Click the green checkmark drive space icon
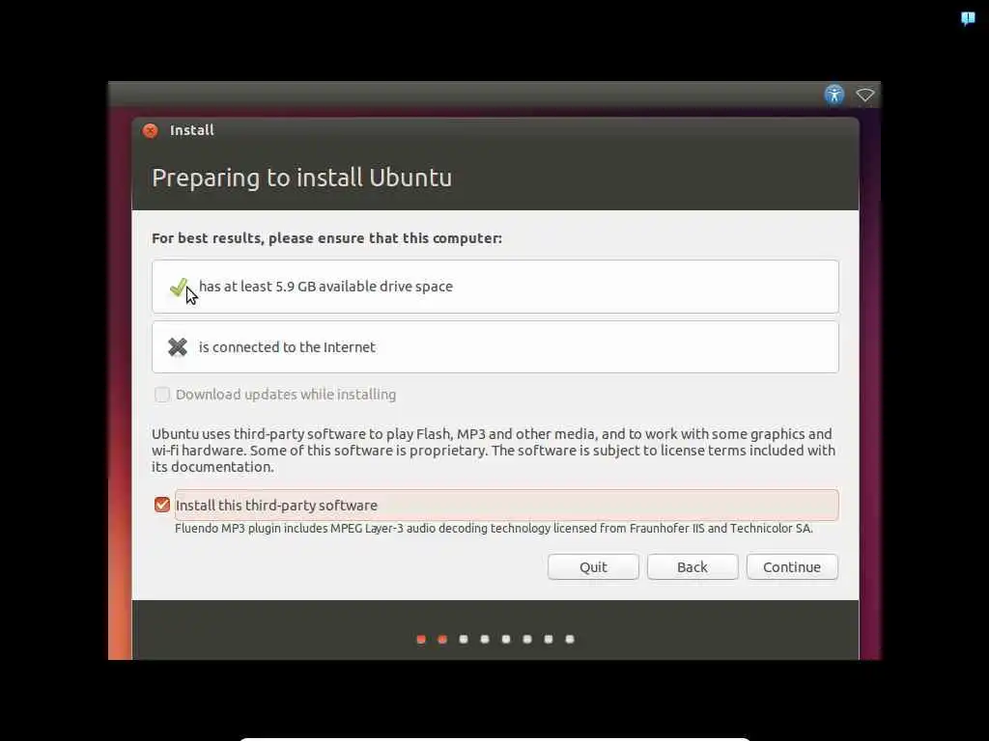Viewport: 989px width, 741px height. pyautogui.click(x=179, y=288)
